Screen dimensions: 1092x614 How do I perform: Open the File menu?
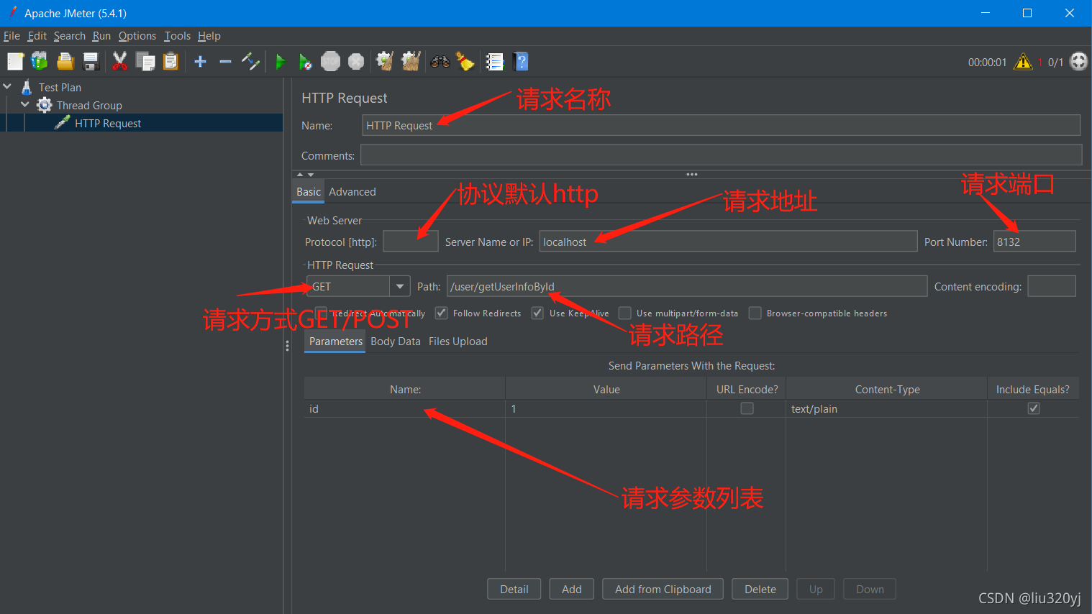(x=12, y=36)
